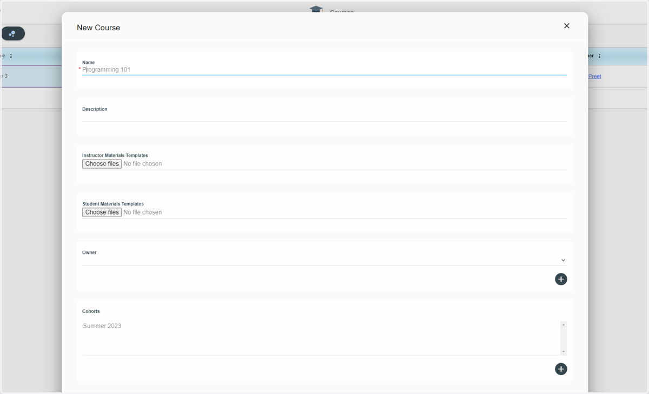
Task: Close the New Course dialog
Action: tap(566, 26)
